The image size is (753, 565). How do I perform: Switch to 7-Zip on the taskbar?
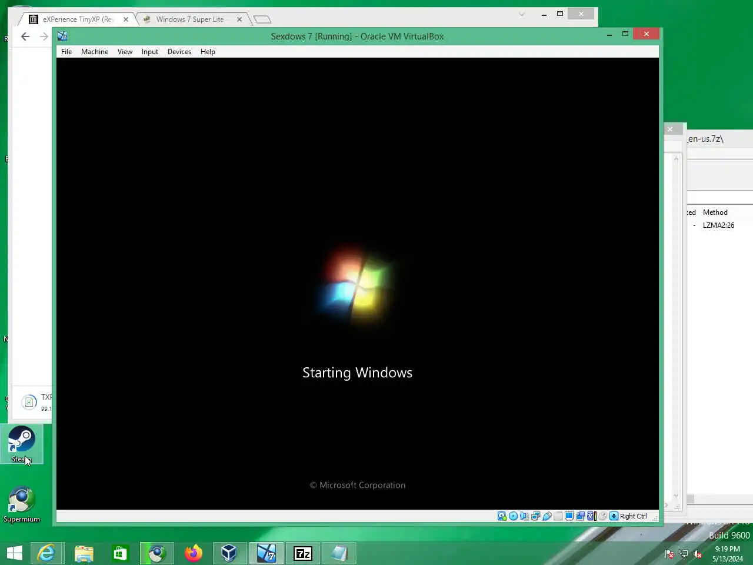click(x=302, y=553)
